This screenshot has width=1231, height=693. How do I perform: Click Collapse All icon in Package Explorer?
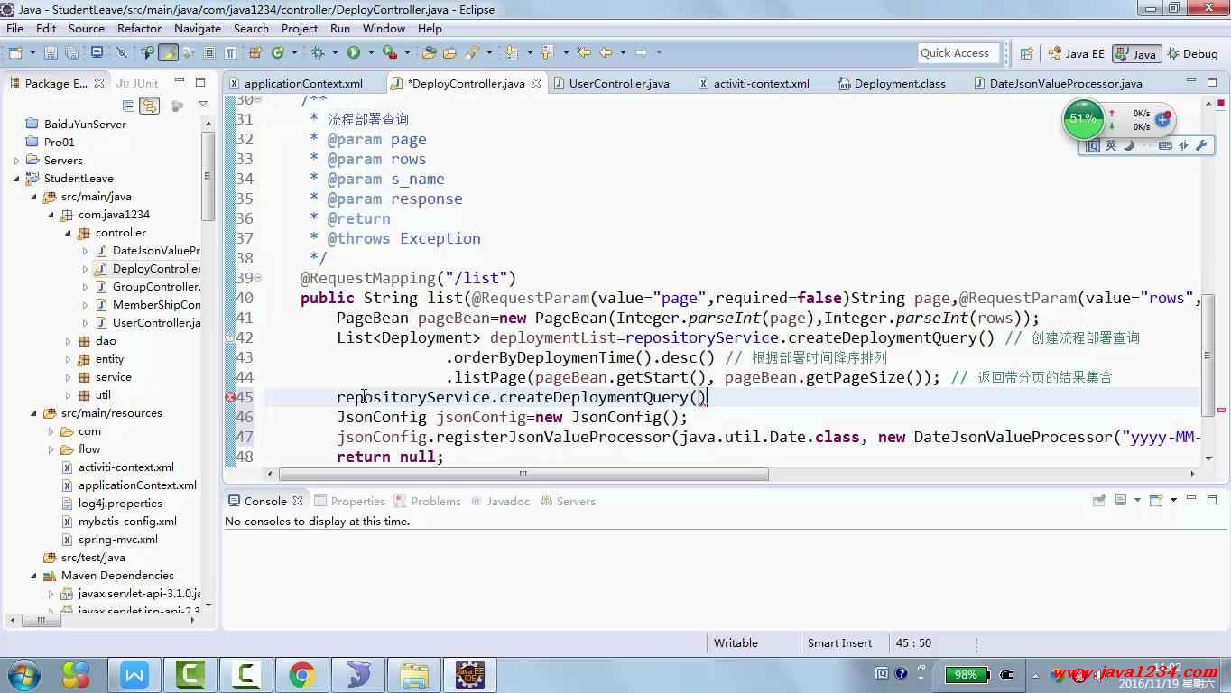pos(128,106)
